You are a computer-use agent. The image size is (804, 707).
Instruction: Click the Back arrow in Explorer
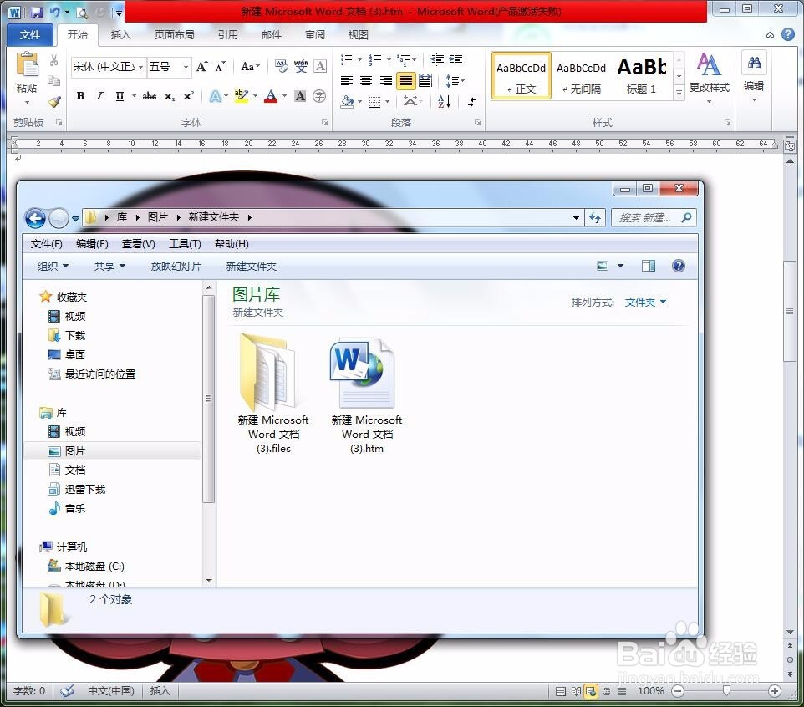click(35, 218)
